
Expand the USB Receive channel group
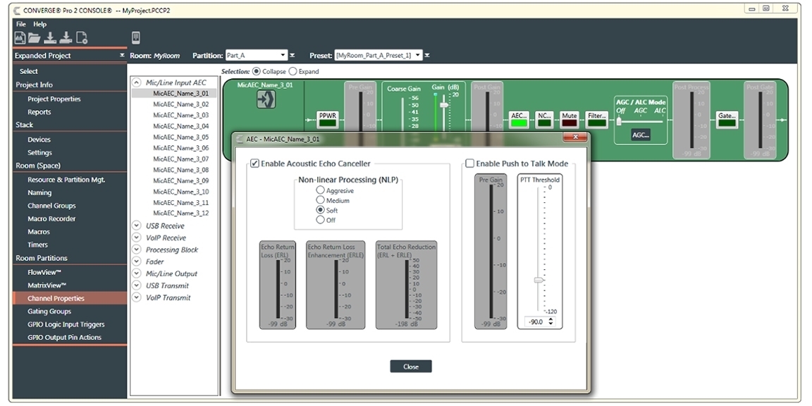point(137,226)
